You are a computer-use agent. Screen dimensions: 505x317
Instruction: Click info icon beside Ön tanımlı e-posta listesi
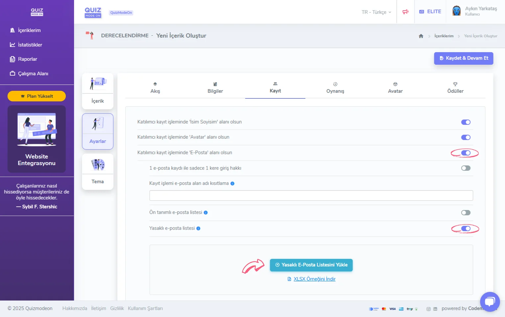206,213
